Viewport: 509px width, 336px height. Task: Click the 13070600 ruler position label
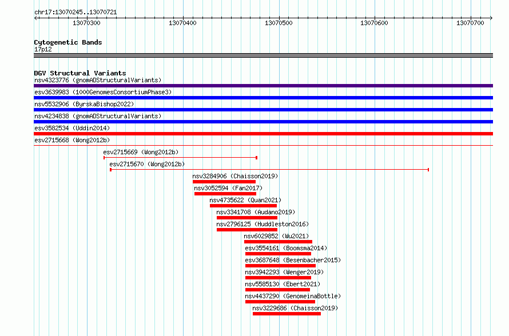coord(374,23)
